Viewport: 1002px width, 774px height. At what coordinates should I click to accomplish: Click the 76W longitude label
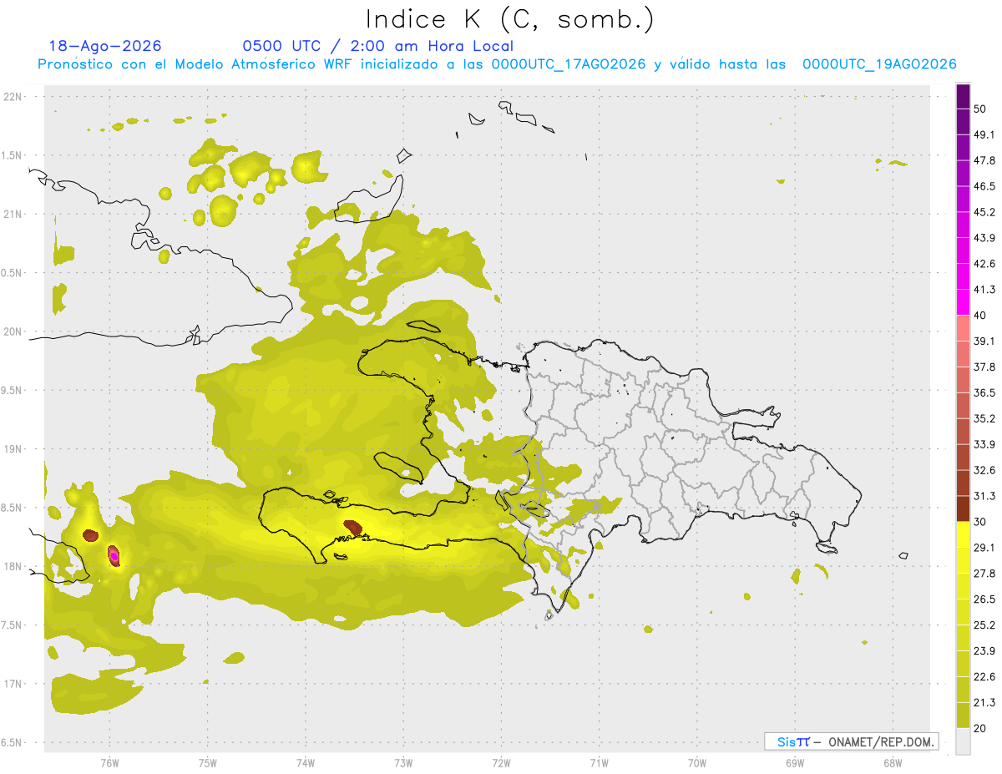point(109,764)
